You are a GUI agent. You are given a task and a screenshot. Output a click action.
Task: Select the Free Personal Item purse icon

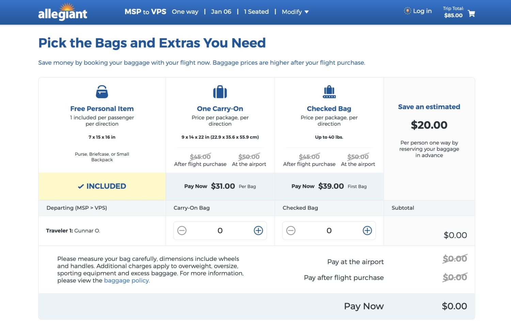click(102, 91)
